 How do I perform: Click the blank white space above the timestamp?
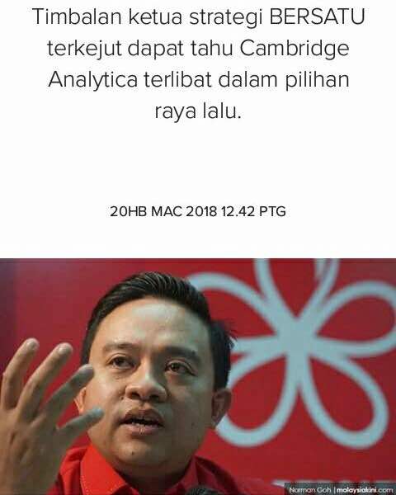(198, 164)
